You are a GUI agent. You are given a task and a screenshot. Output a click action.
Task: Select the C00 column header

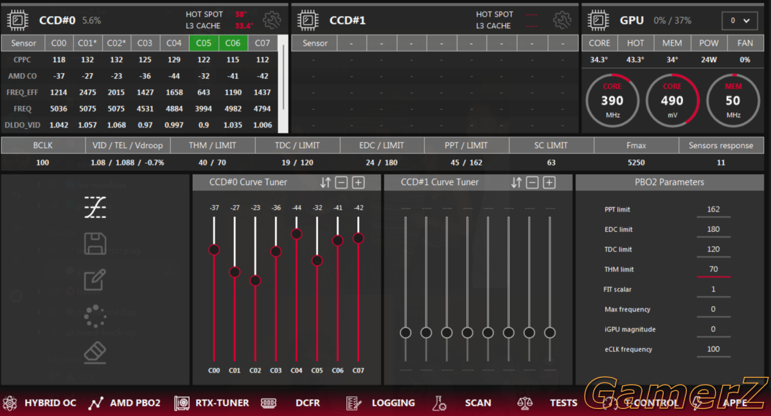[58, 43]
